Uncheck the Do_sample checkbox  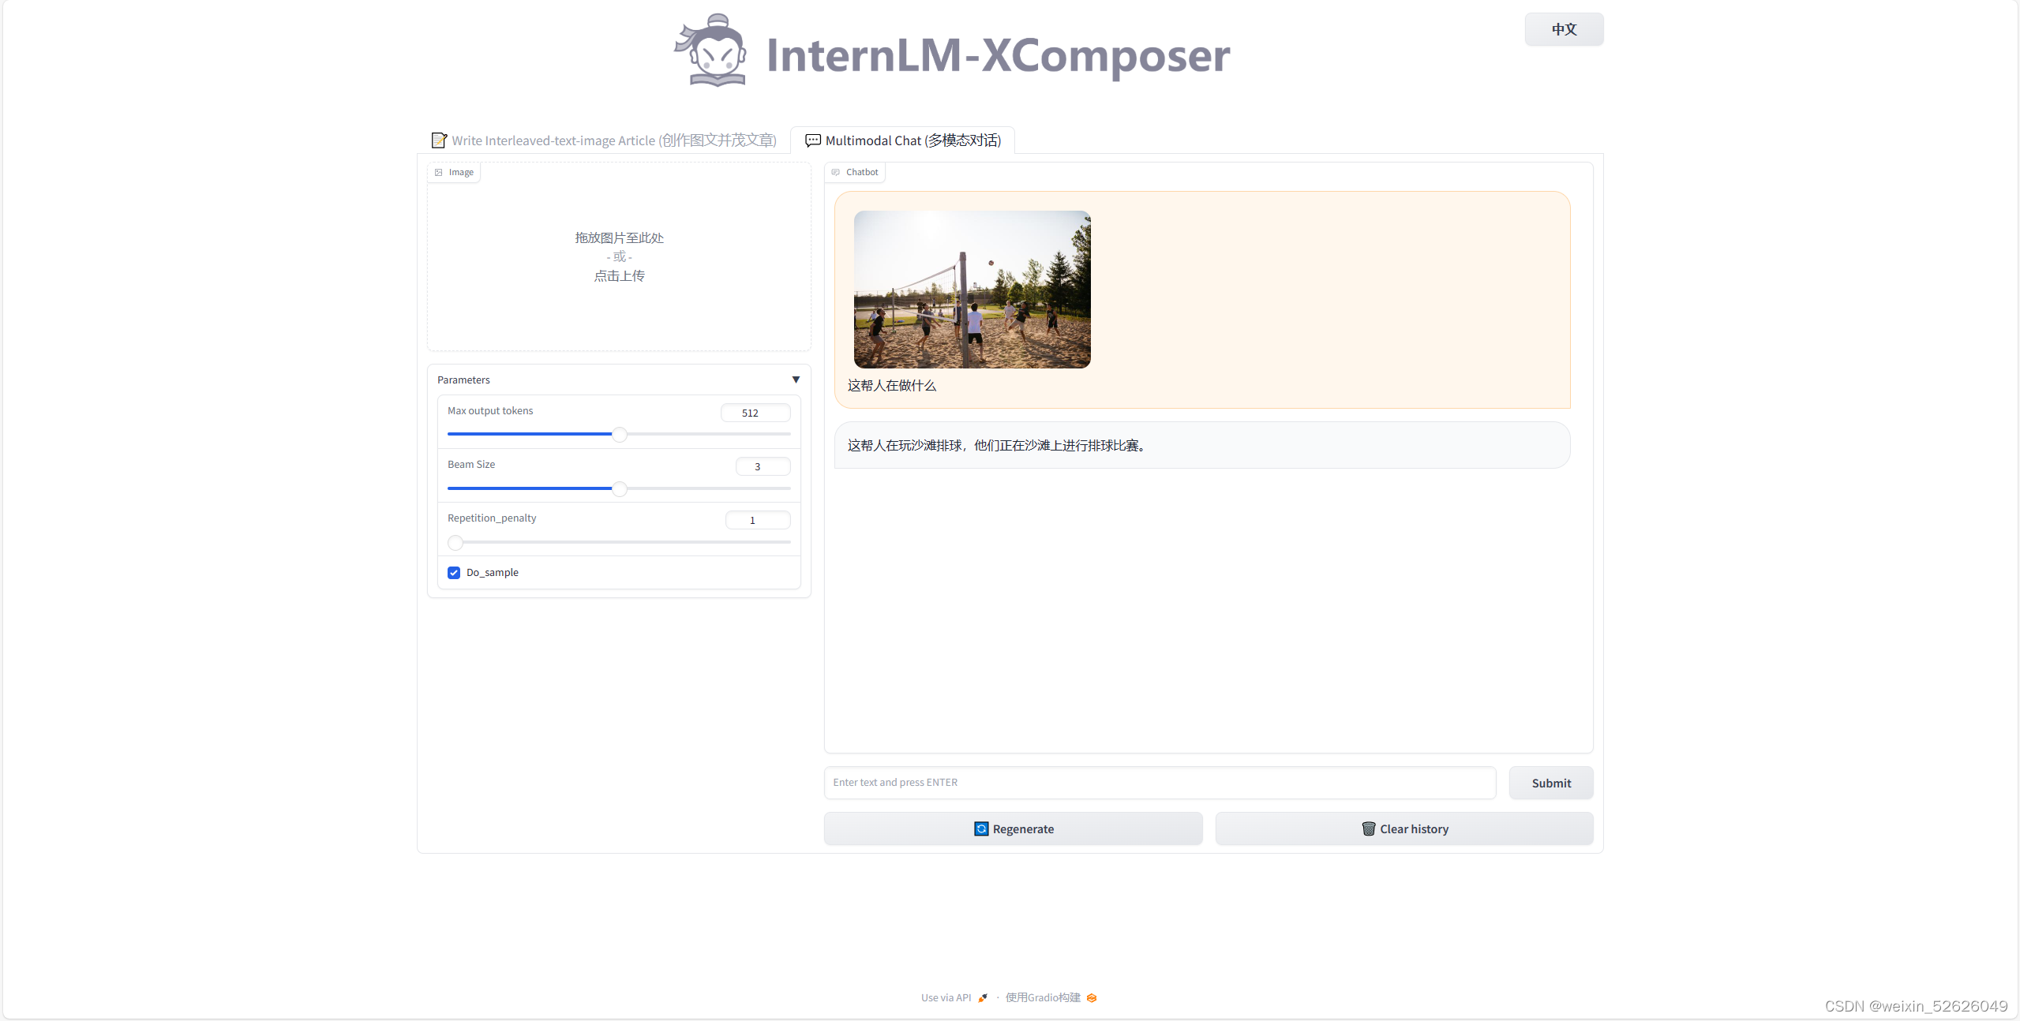[x=454, y=573]
